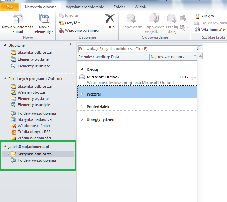Click the Prześlij dalej forward icon
The width and height of the screenshot is (227, 202).
tap(172, 18)
